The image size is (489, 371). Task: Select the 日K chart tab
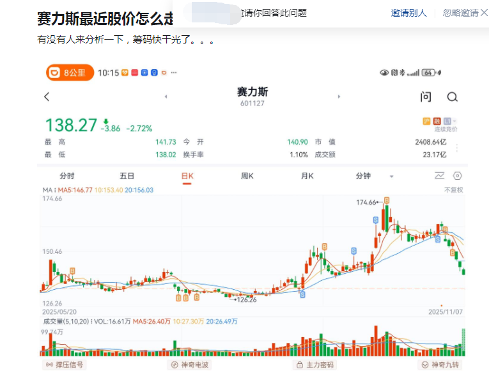187,177
